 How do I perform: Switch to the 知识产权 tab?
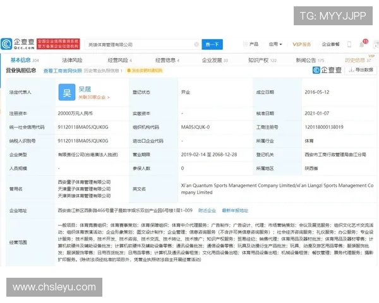coord(262,60)
